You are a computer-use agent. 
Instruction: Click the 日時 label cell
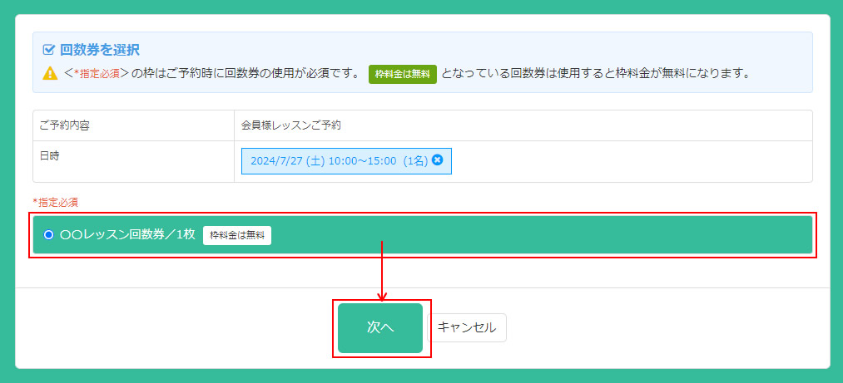point(50,155)
